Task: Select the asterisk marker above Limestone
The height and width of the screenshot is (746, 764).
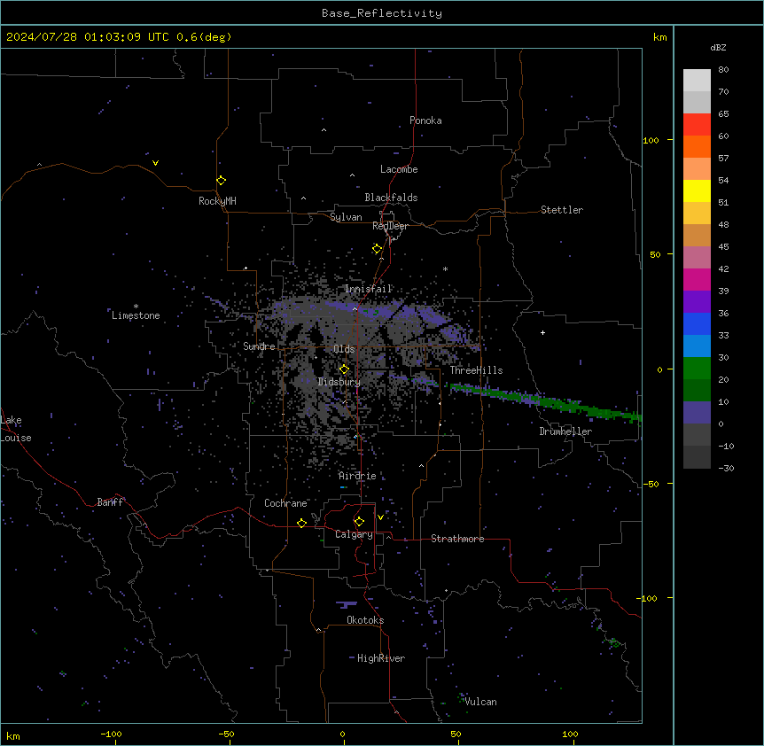Action: (136, 307)
